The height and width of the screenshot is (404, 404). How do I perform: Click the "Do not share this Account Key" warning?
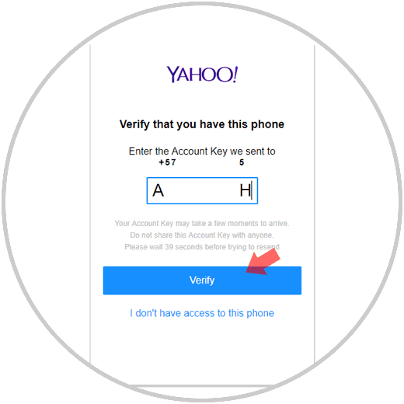(x=202, y=235)
